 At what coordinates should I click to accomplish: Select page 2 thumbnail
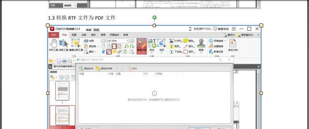[62, 116]
